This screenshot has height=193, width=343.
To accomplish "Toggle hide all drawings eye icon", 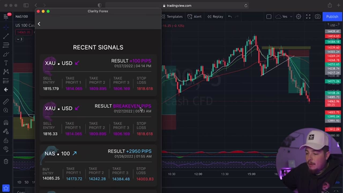I will tap(6, 149).
